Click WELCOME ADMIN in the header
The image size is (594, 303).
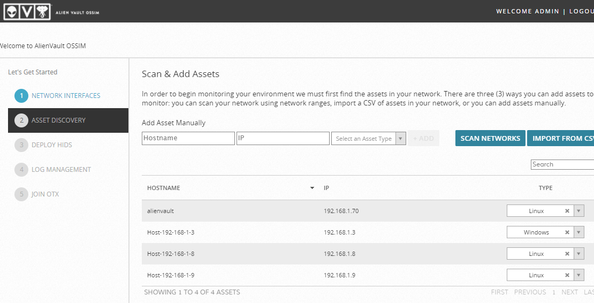[527, 11]
